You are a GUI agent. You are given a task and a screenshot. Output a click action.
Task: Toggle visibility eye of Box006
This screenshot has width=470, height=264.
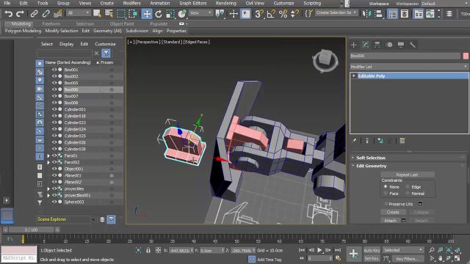[x=54, y=89]
